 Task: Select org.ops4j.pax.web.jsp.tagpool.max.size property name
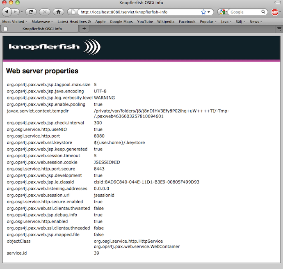pos(48,85)
